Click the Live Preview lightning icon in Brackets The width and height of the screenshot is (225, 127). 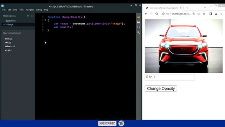[x=138, y=17]
